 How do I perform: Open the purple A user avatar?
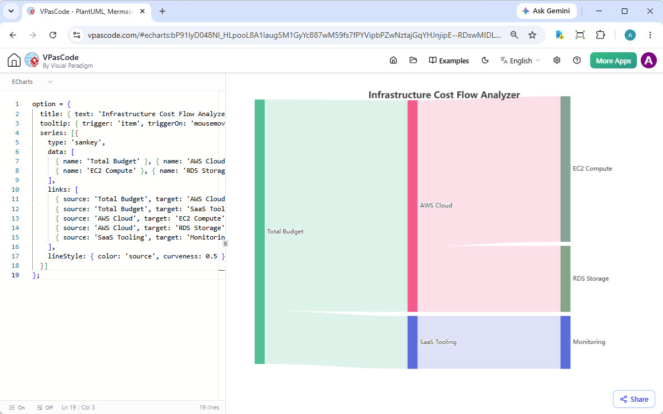point(649,61)
